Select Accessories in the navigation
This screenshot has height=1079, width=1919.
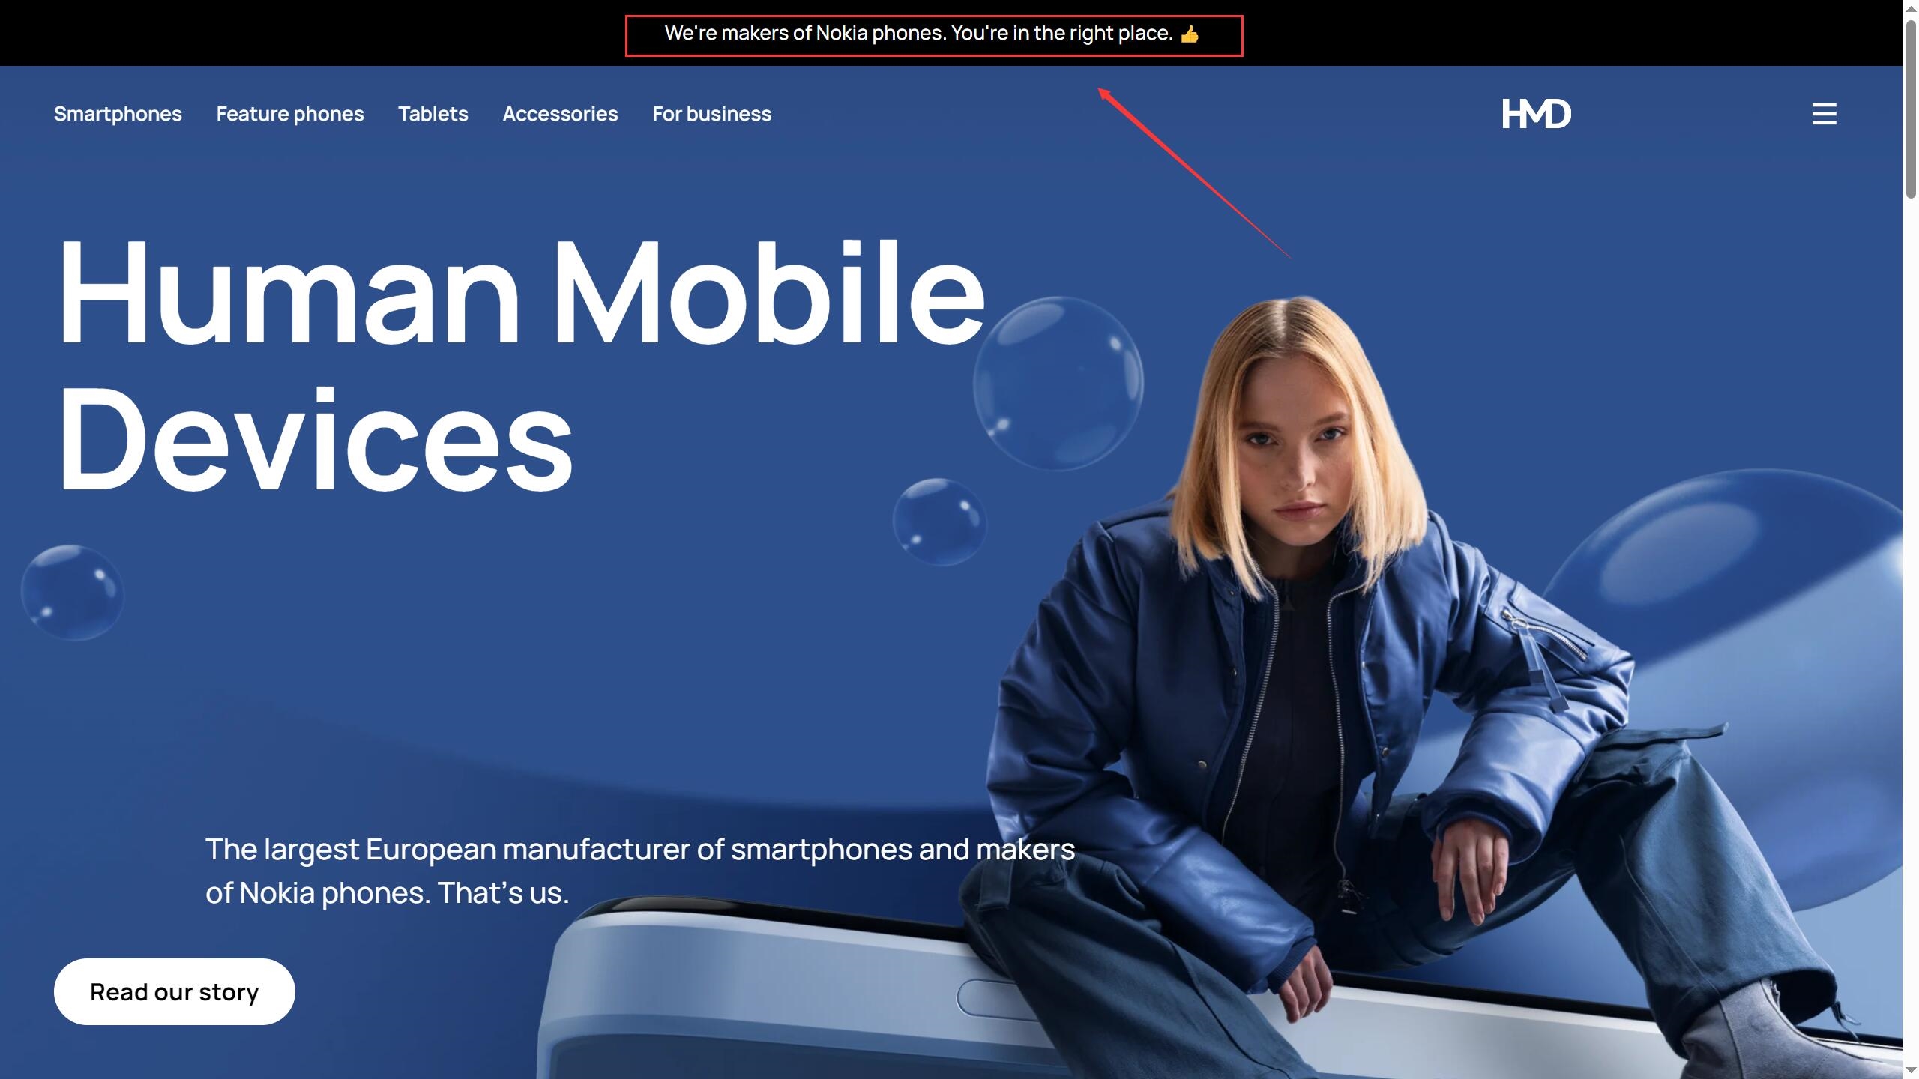[560, 114]
